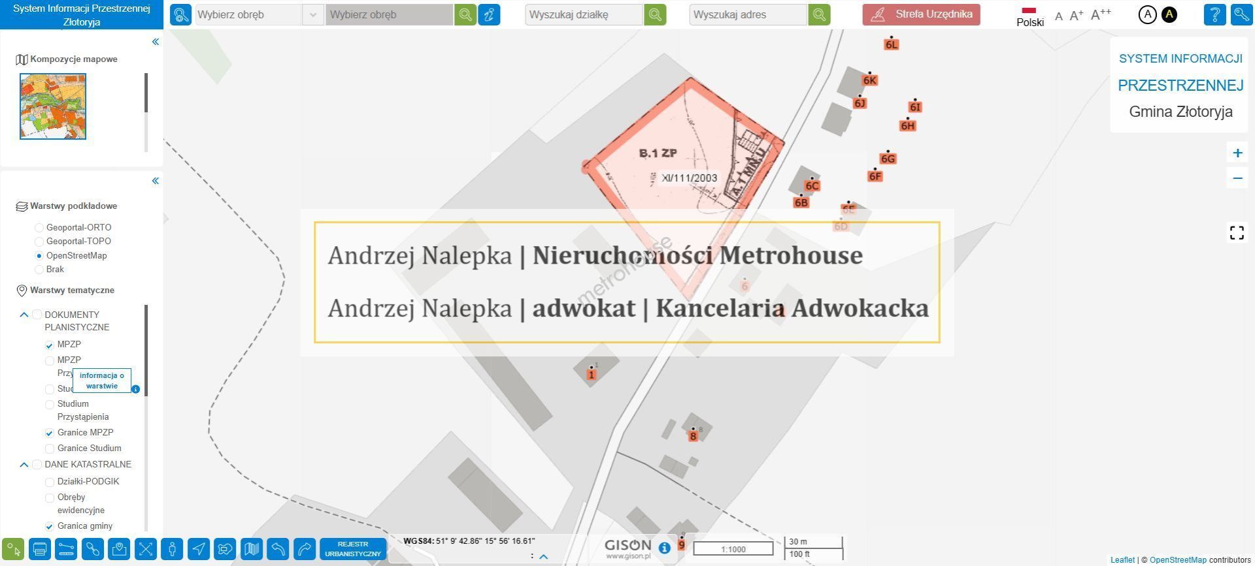Collapse the DOKUMENTY PLANISTYCZNE group
This screenshot has height=566, width=1255.
(x=24, y=315)
